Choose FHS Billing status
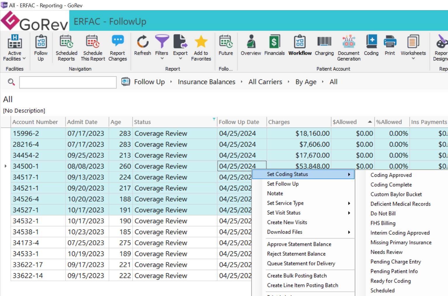The image size is (448, 296). [x=383, y=223]
